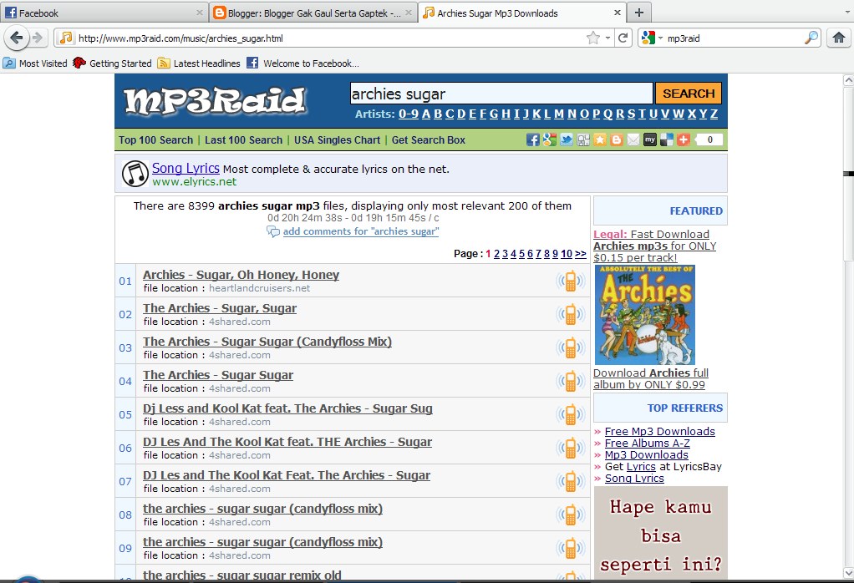Click ringtone phone icon for result 06
854x583 pixels.
(x=570, y=448)
